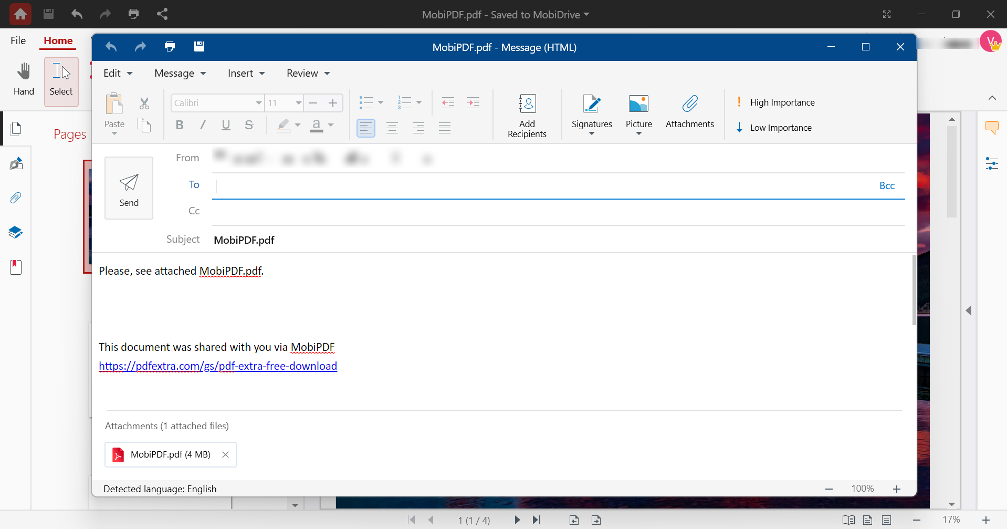This screenshot has height=529, width=1007.
Task: Align text right
Action: 418,128
